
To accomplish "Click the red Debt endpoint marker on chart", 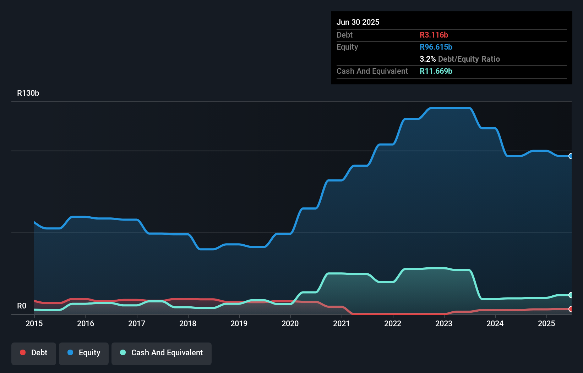I will 571,309.
